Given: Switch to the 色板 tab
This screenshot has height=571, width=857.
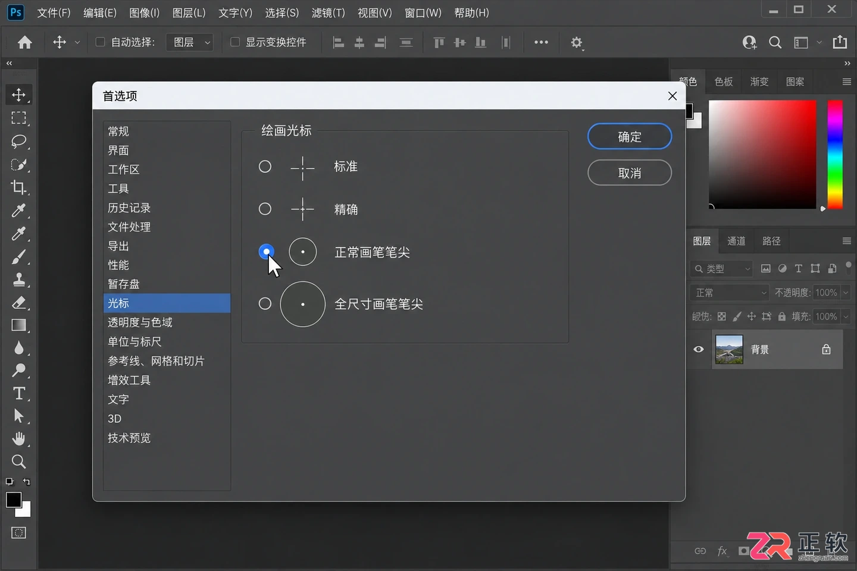Looking at the screenshot, I should coord(724,81).
